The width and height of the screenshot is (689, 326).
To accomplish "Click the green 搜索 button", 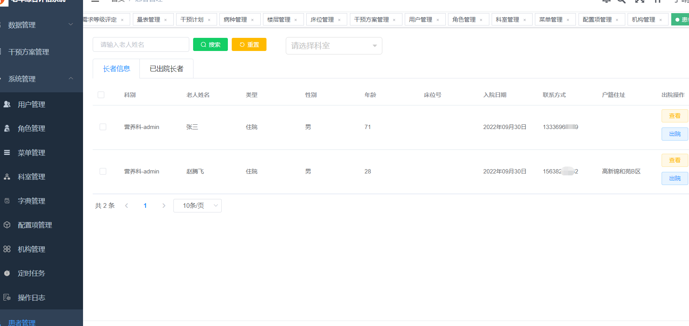I will tap(210, 44).
